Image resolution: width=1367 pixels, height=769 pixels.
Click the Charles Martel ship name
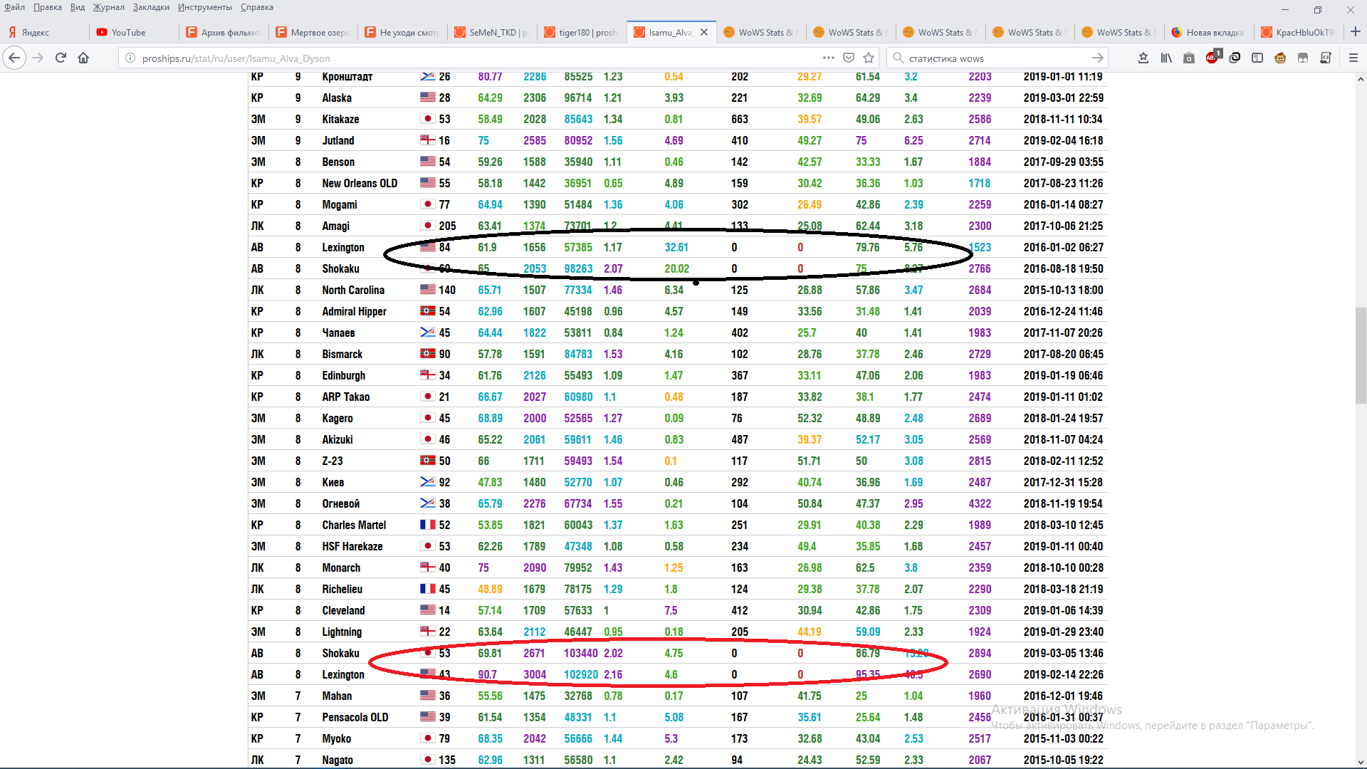354,525
